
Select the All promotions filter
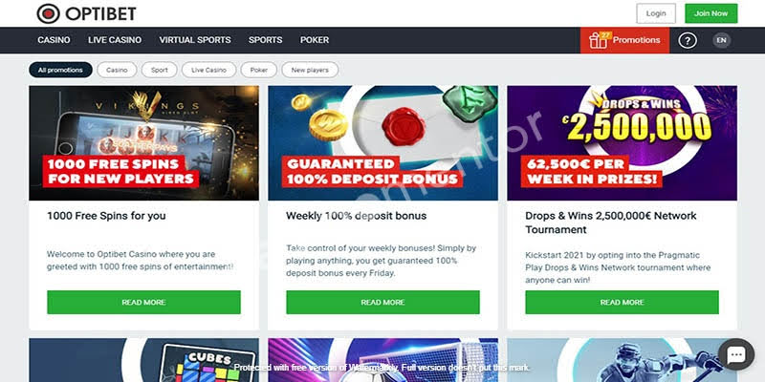pyautogui.click(x=60, y=70)
